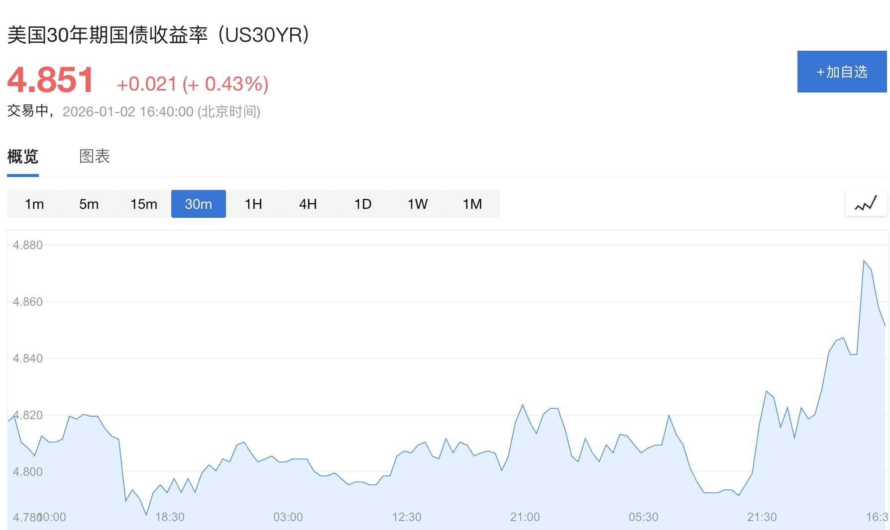Screen dimensions: 890x530
Task: Show the 1D daily chart
Action: 363,204
